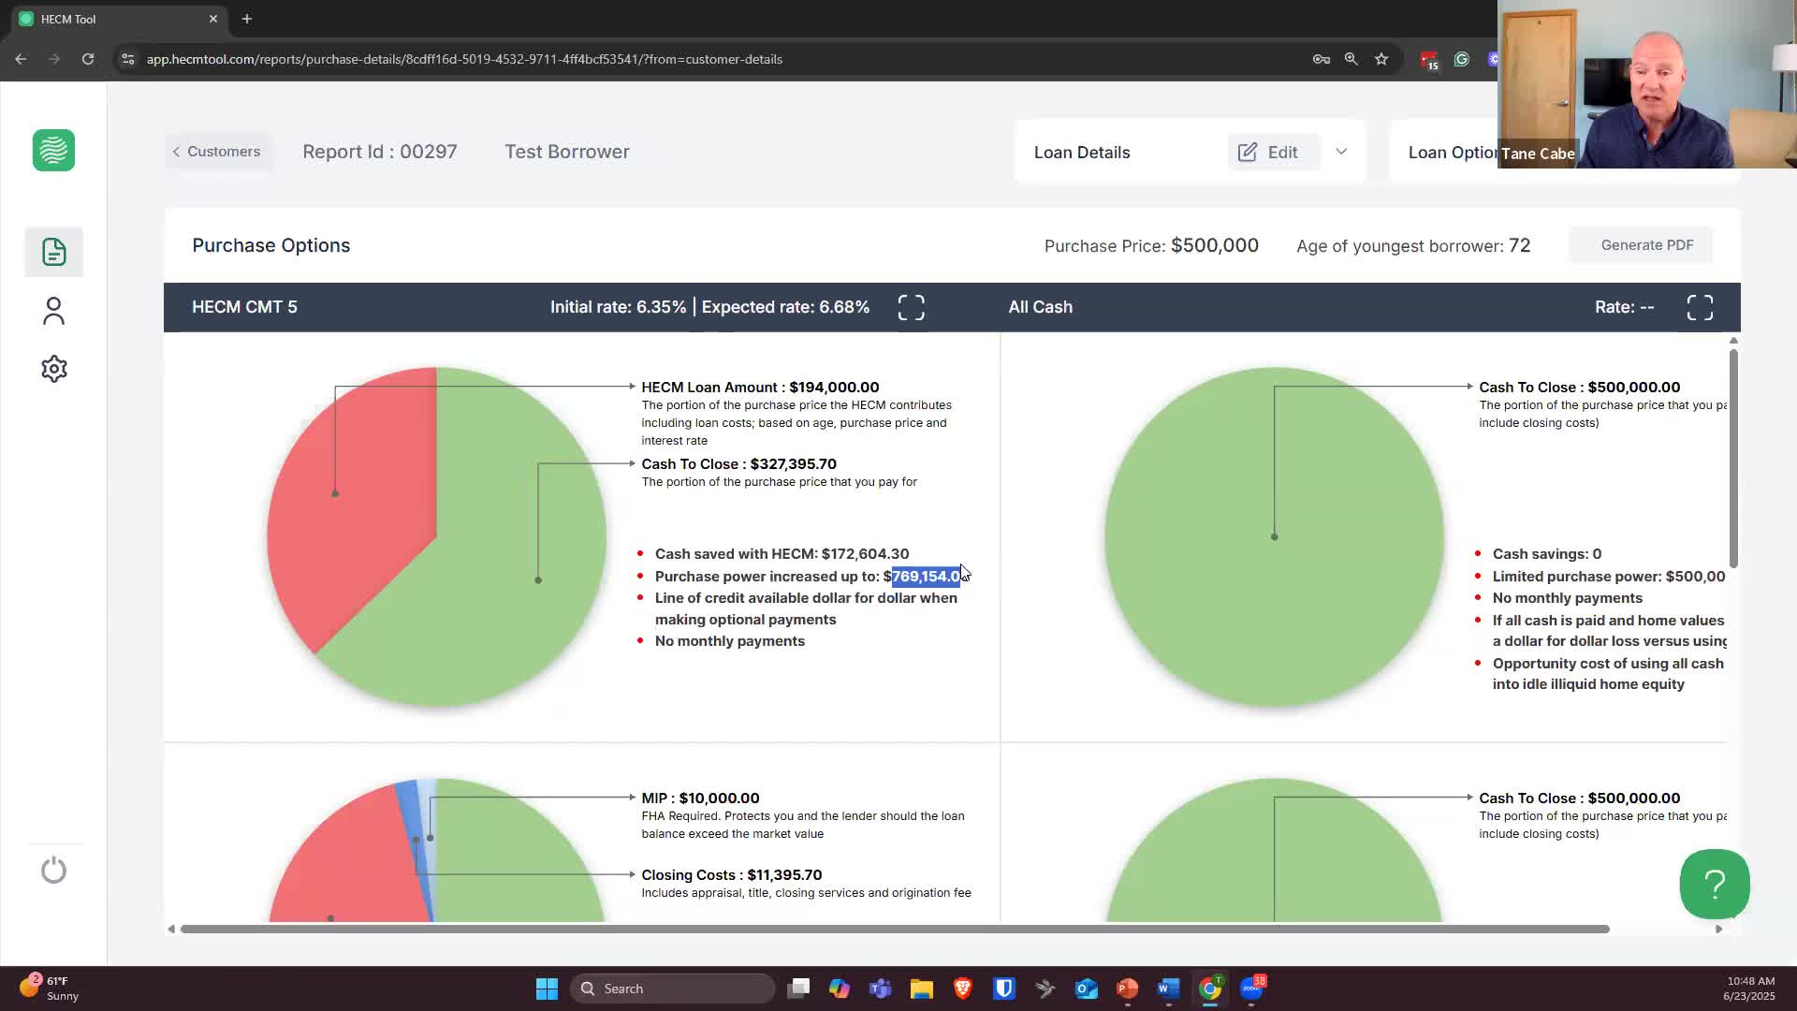Viewport: 1797px width, 1011px height.
Task: Click the HECM CMT 5 heading
Action: tap(244, 307)
